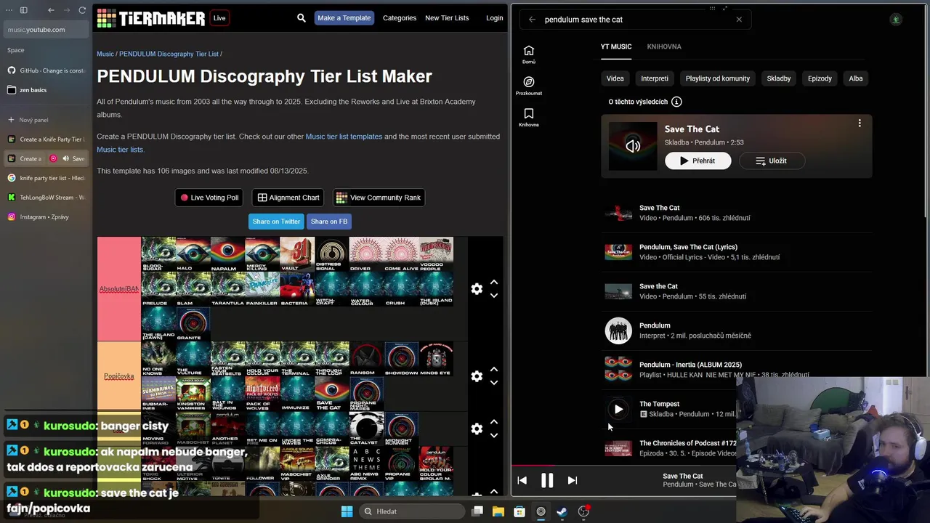Open PENDULUM Discography Tier List breadcrumb
The height and width of the screenshot is (523, 930).
pos(169,54)
